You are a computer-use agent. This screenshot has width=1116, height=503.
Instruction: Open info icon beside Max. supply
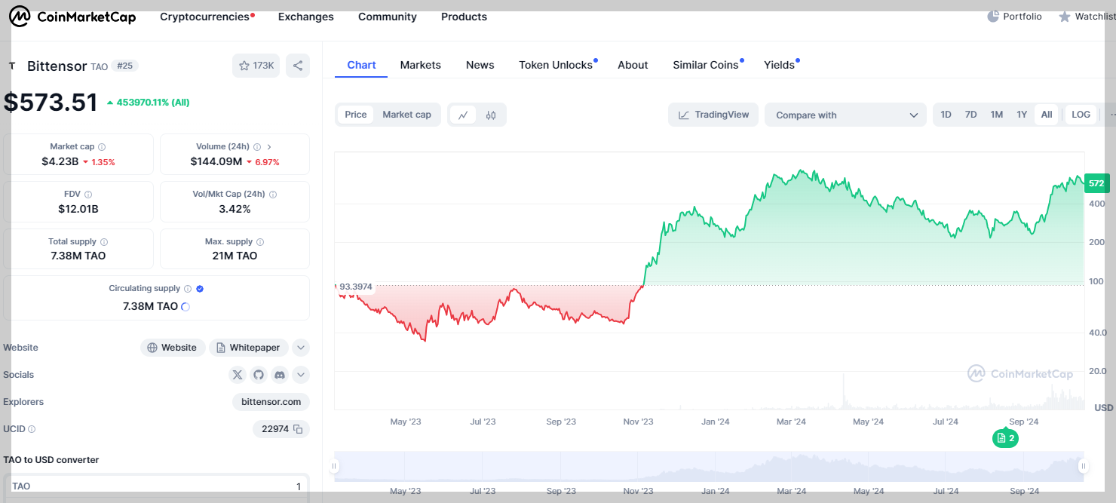[x=260, y=242]
